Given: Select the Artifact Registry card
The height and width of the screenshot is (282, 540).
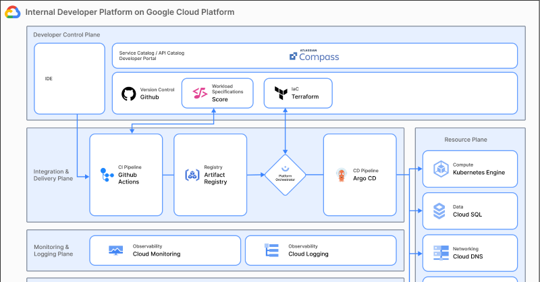Looking at the screenshot, I should coord(211,175).
